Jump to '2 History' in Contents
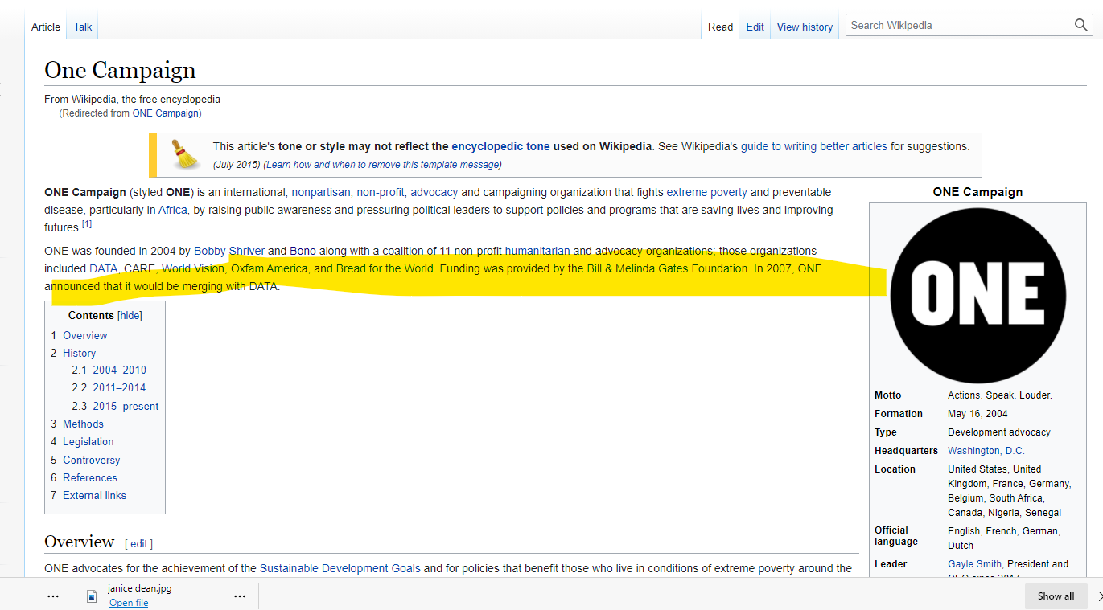The image size is (1103, 610). pyautogui.click(x=73, y=353)
